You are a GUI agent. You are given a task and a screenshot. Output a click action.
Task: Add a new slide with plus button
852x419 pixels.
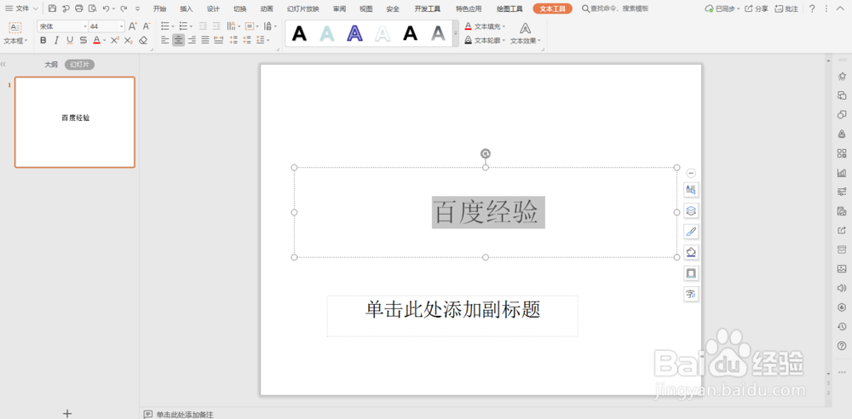(x=67, y=414)
